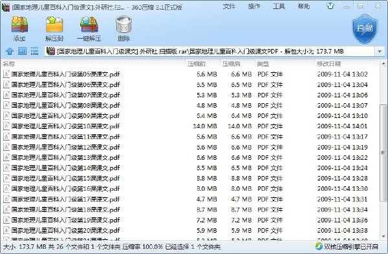Viewport: 388px width, 254px height.
Task: Click PDF icon of 第16课课文.pdf
Action: pos(6,189)
